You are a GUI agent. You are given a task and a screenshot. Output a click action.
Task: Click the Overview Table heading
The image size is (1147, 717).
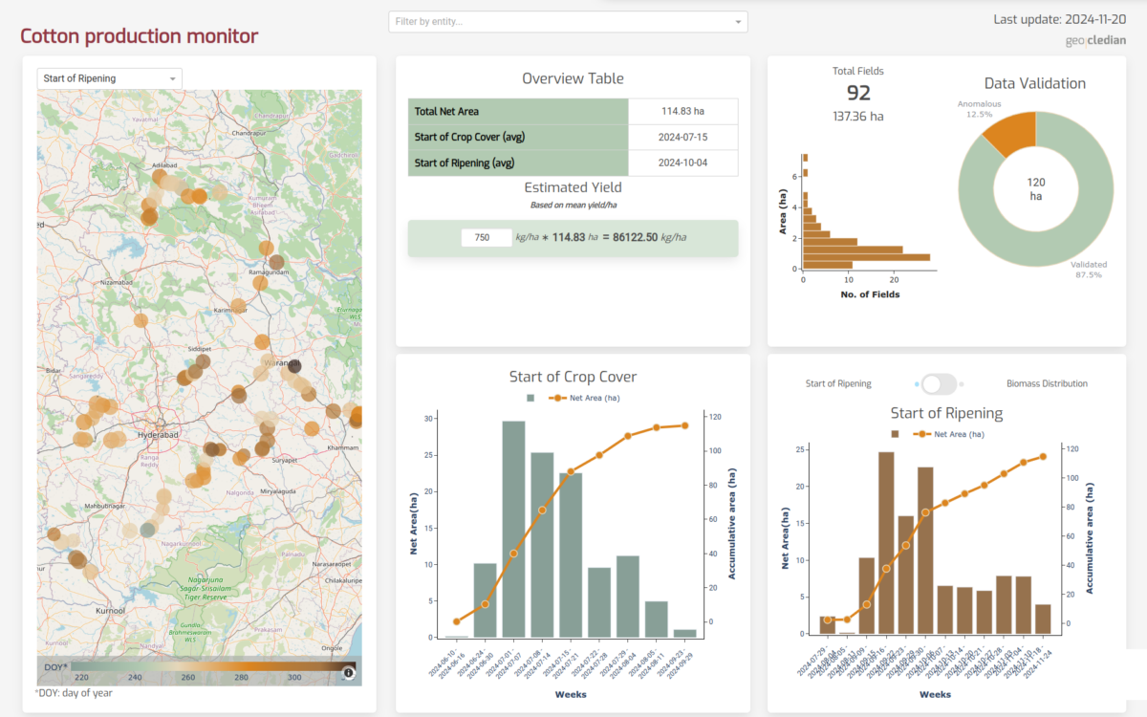573,78
